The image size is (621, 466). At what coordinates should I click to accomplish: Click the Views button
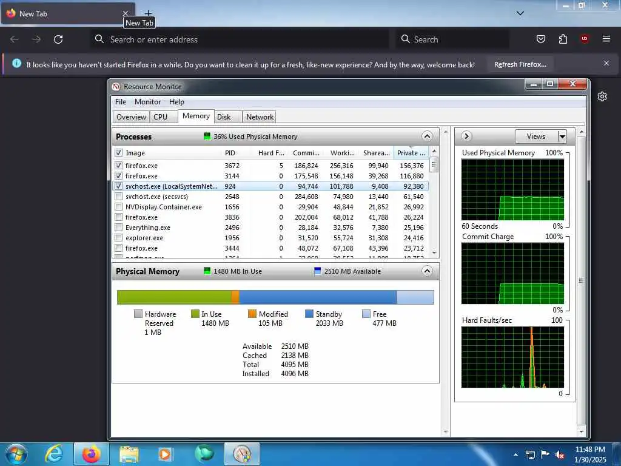click(x=536, y=137)
